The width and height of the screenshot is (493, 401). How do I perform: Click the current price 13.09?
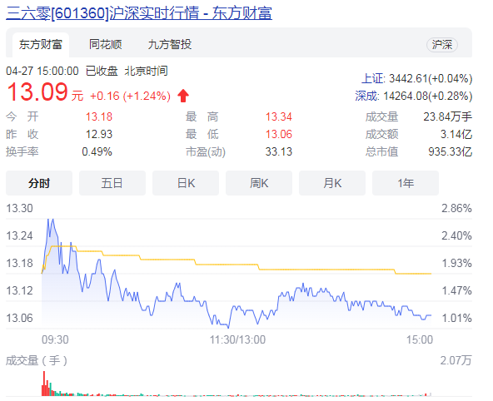tap(37, 92)
